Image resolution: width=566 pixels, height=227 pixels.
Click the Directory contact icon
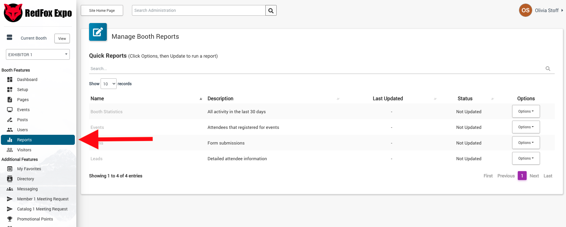tap(10, 179)
